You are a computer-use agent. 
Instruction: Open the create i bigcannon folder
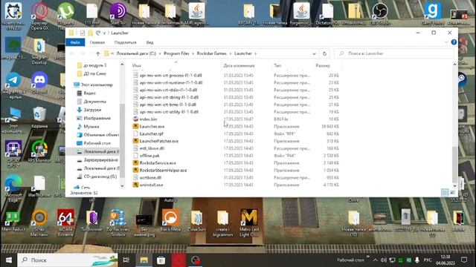pos(223,222)
